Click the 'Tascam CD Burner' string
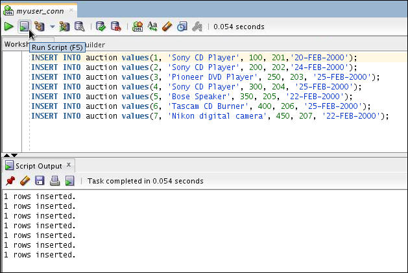 point(208,106)
